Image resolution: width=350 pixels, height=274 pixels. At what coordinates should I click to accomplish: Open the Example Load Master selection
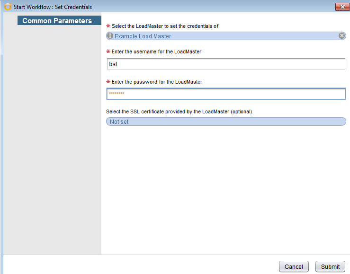tap(226, 36)
